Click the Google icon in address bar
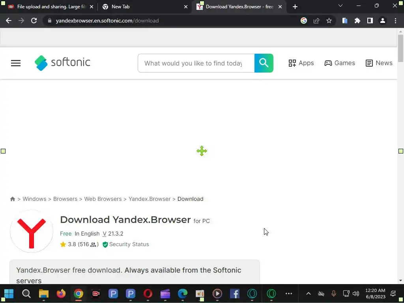404x303 pixels. [x=304, y=21]
